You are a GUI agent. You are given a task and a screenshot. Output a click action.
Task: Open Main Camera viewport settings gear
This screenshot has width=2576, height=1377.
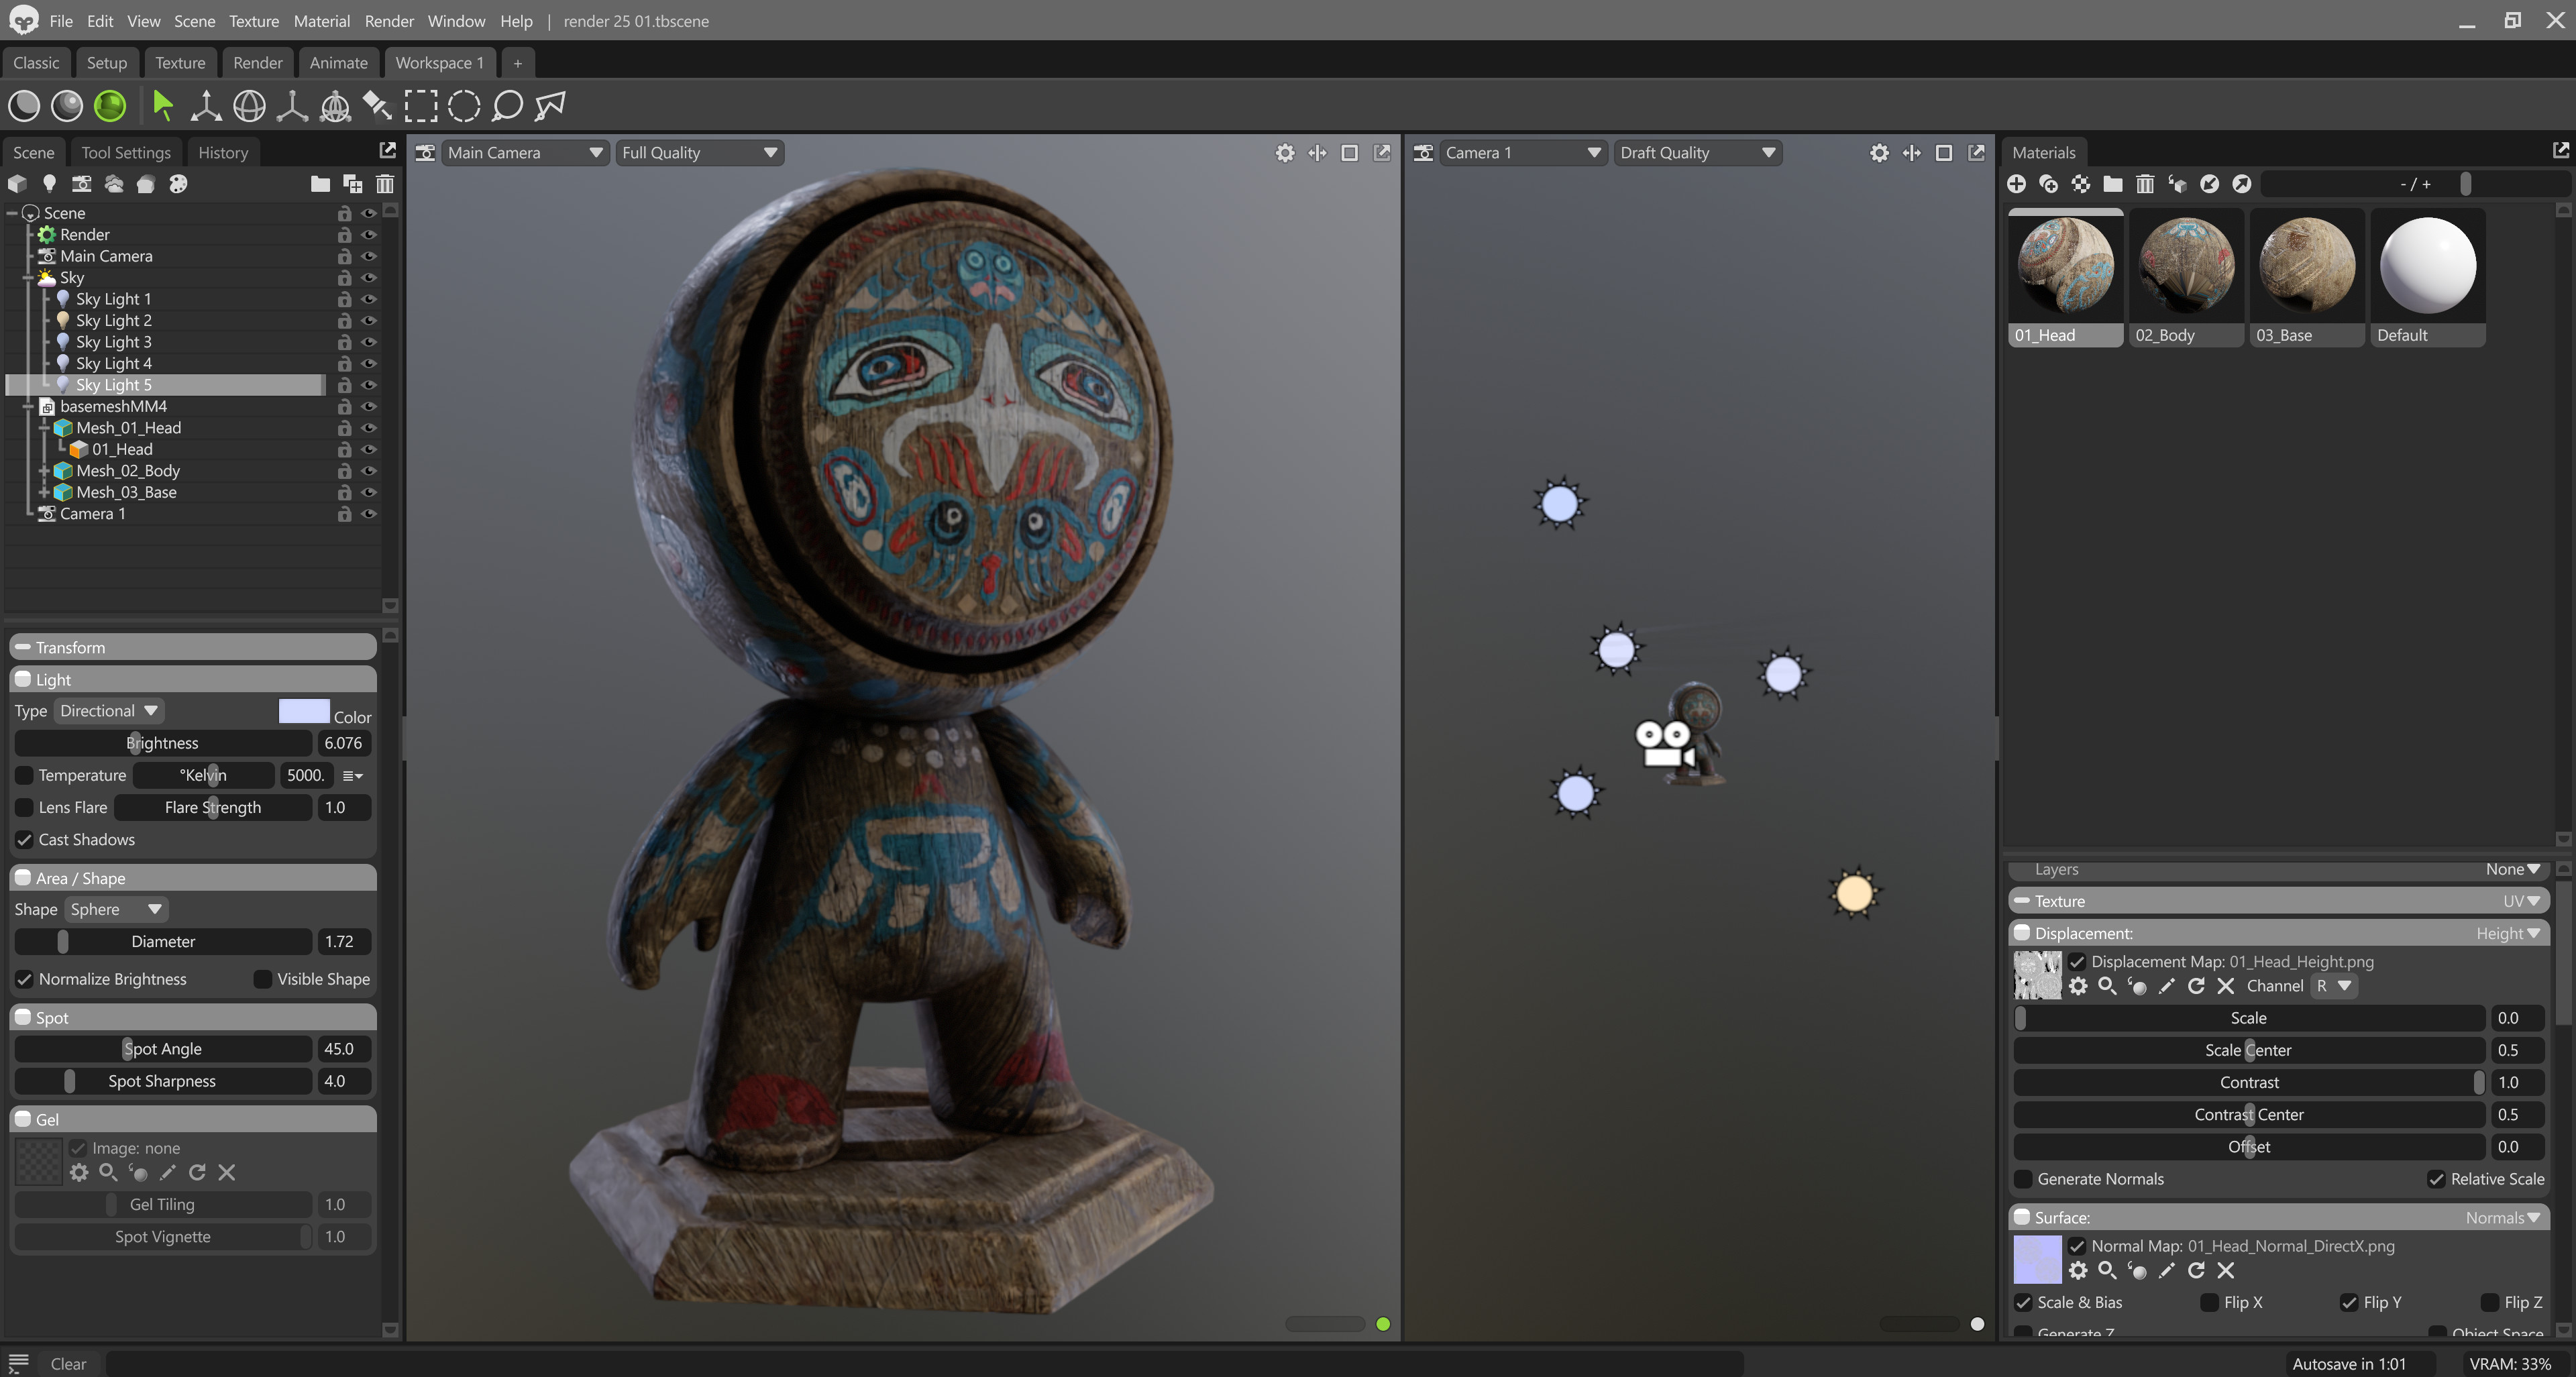pyautogui.click(x=1285, y=153)
